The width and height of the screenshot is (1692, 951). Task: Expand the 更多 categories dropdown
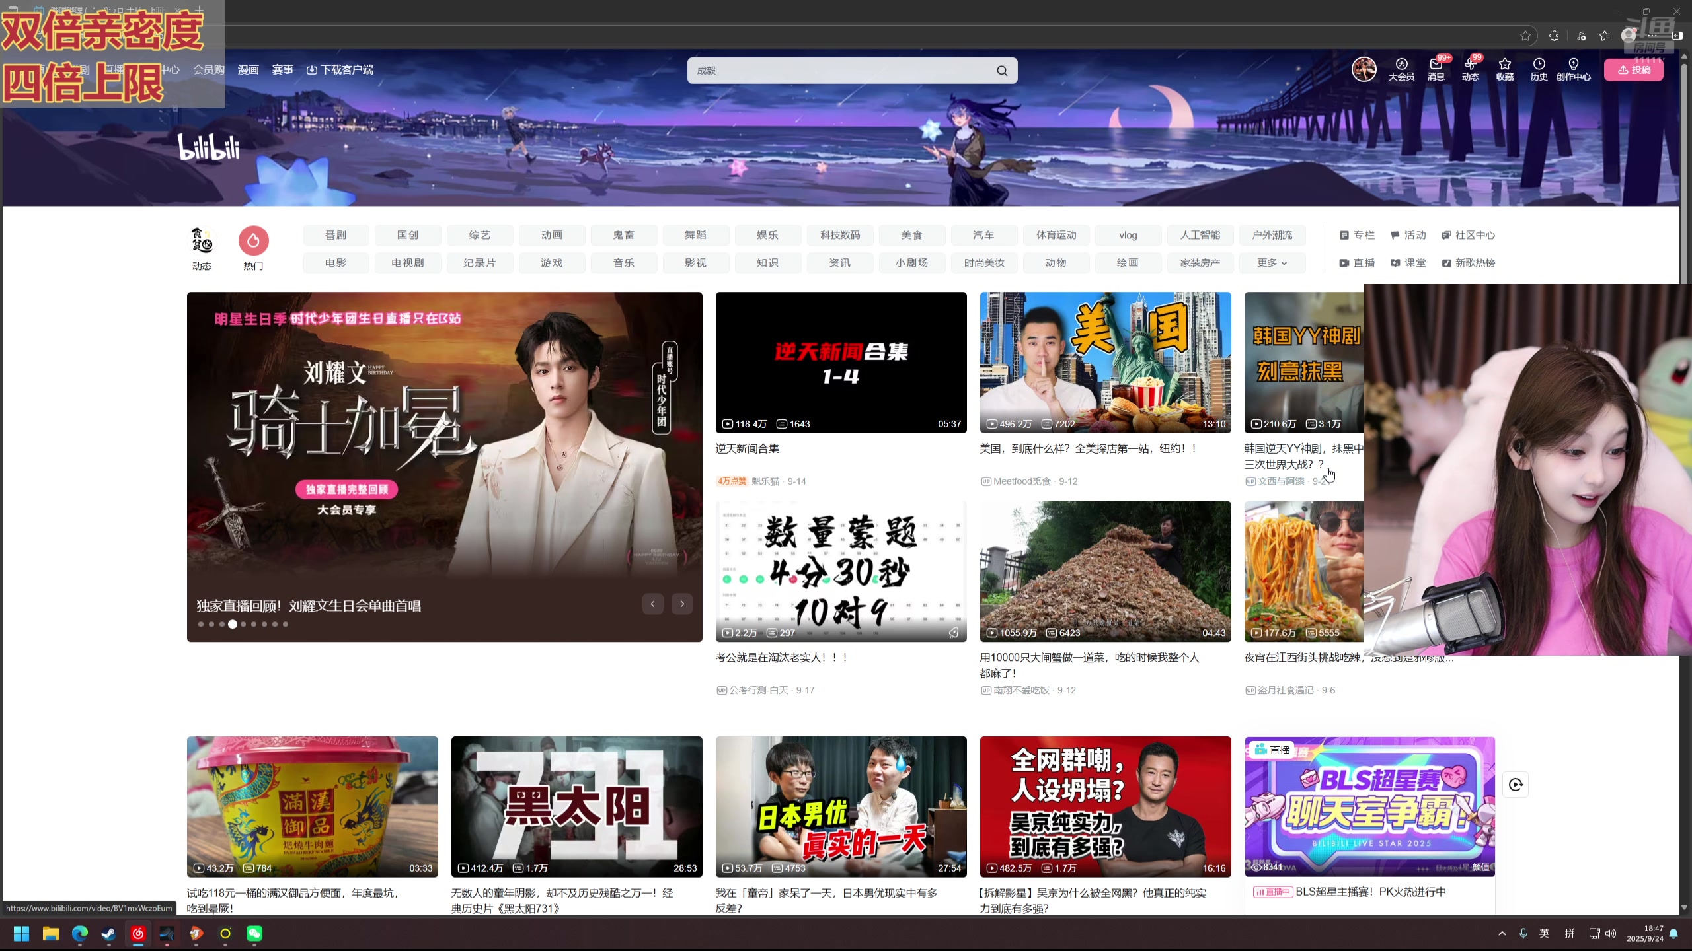tap(1272, 263)
